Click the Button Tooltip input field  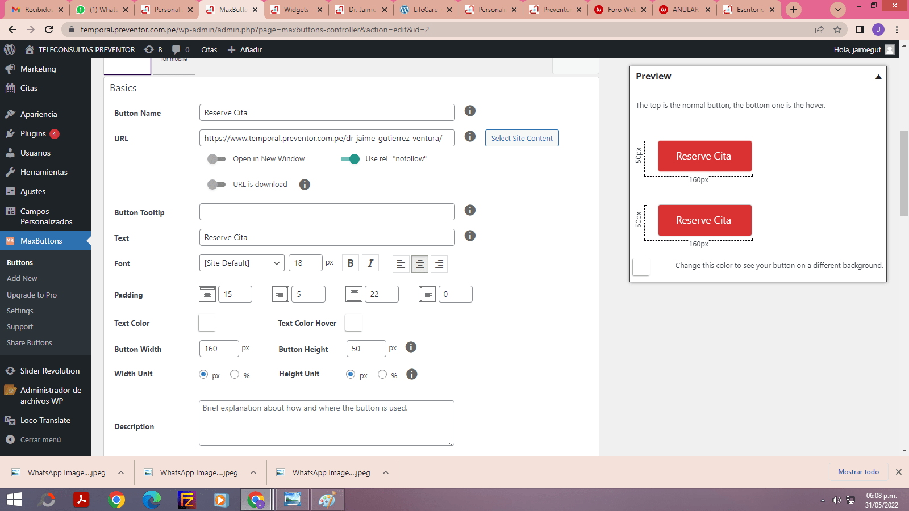click(327, 212)
